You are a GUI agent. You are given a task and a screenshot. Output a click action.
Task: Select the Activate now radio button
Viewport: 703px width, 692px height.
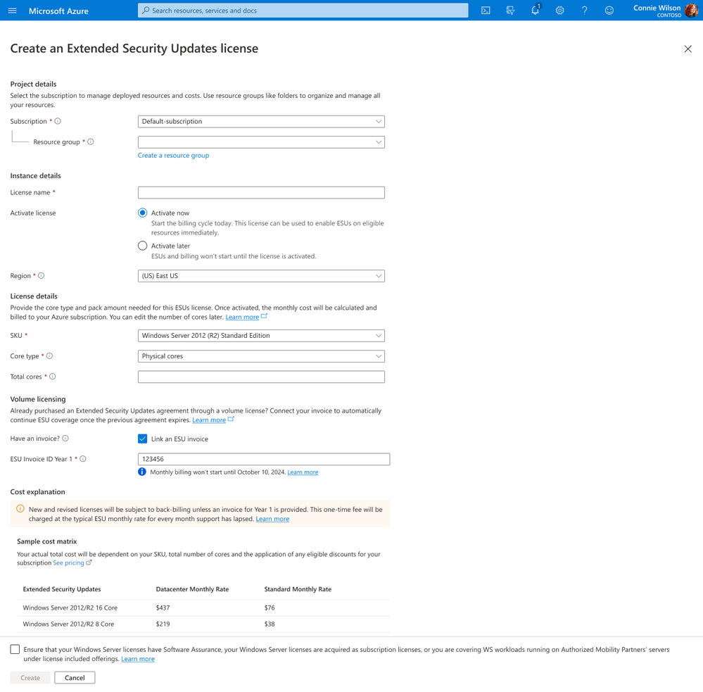click(143, 213)
